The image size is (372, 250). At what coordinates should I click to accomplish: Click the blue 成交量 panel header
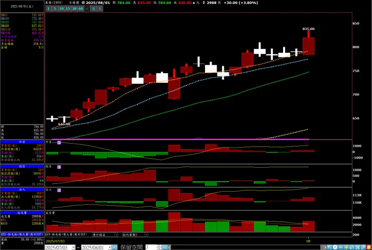(22, 213)
